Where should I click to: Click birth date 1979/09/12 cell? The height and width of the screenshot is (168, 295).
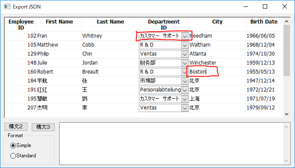(264, 108)
